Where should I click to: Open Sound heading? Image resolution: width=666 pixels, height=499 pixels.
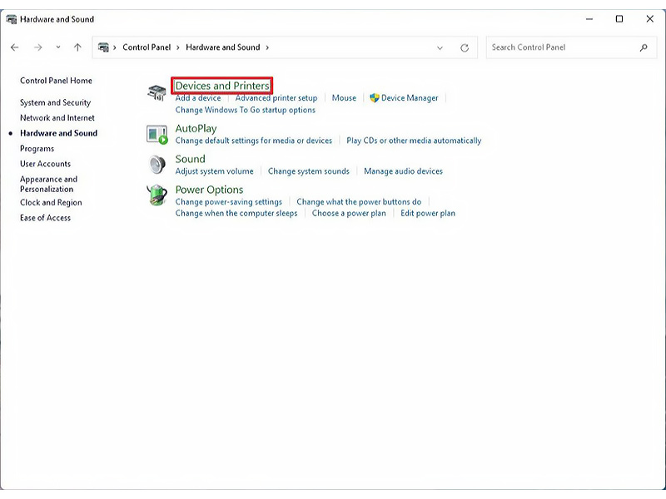coord(191,159)
